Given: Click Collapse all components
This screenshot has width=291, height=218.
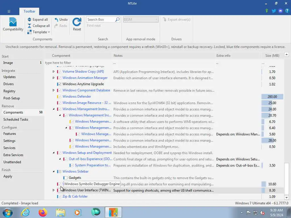Looking at the screenshot, I should pos(39,26).
